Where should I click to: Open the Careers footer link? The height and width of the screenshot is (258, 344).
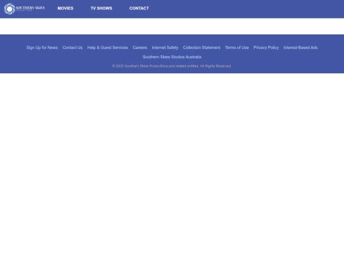coord(140,48)
